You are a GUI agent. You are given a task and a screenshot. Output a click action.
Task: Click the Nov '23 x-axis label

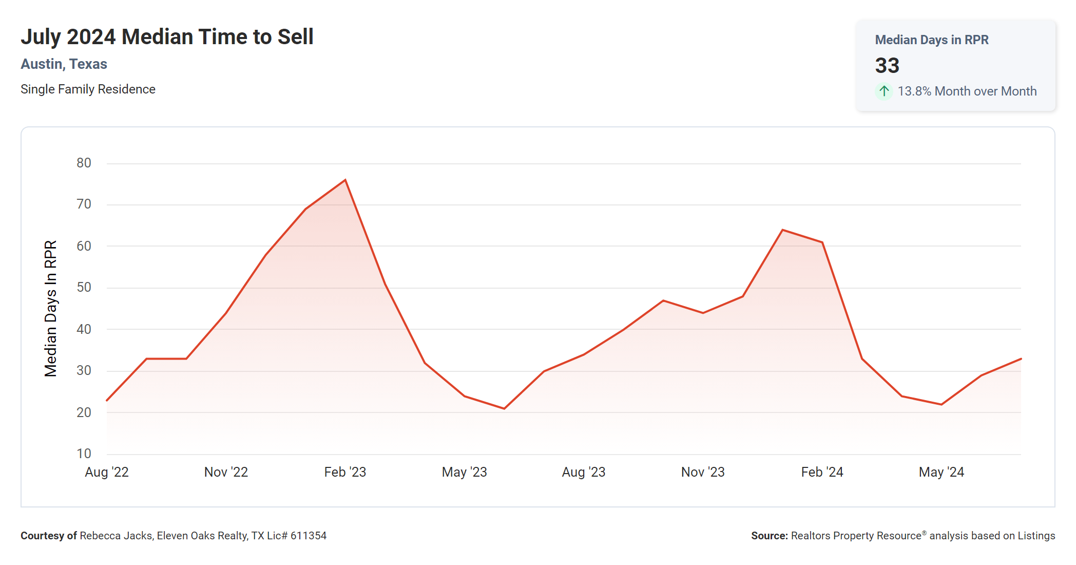703,472
